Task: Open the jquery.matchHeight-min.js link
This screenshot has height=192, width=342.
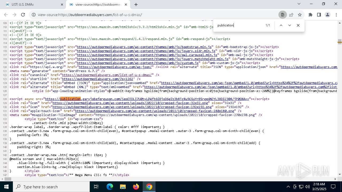Action: click(153, 59)
